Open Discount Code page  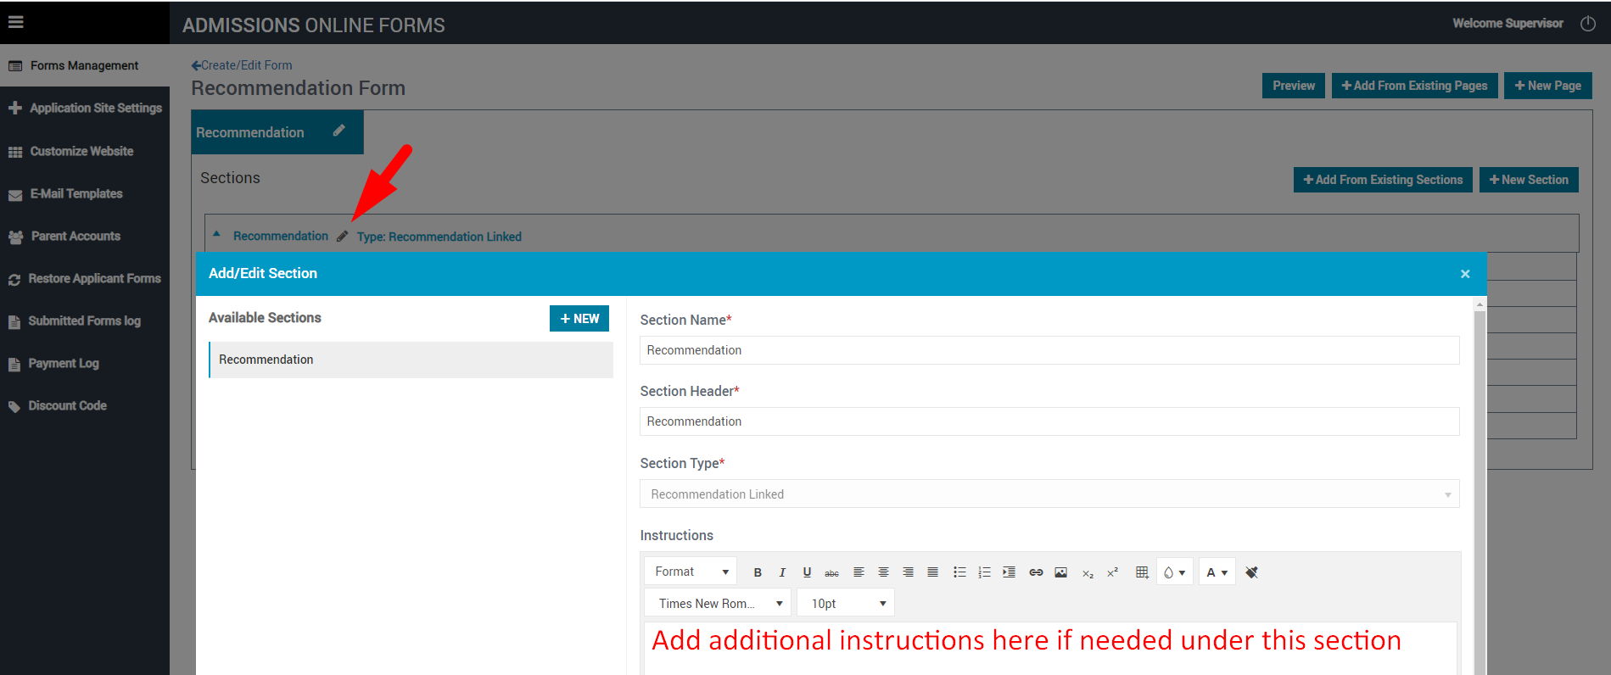coord(85,405)
